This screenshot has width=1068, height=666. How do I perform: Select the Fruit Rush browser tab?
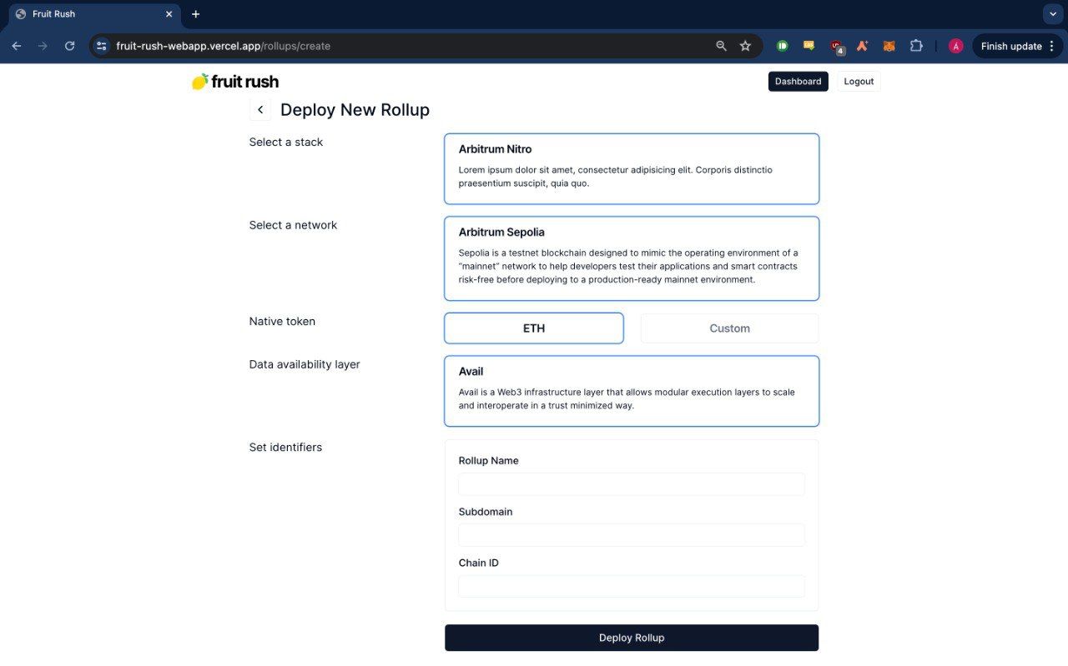[94, 14]
